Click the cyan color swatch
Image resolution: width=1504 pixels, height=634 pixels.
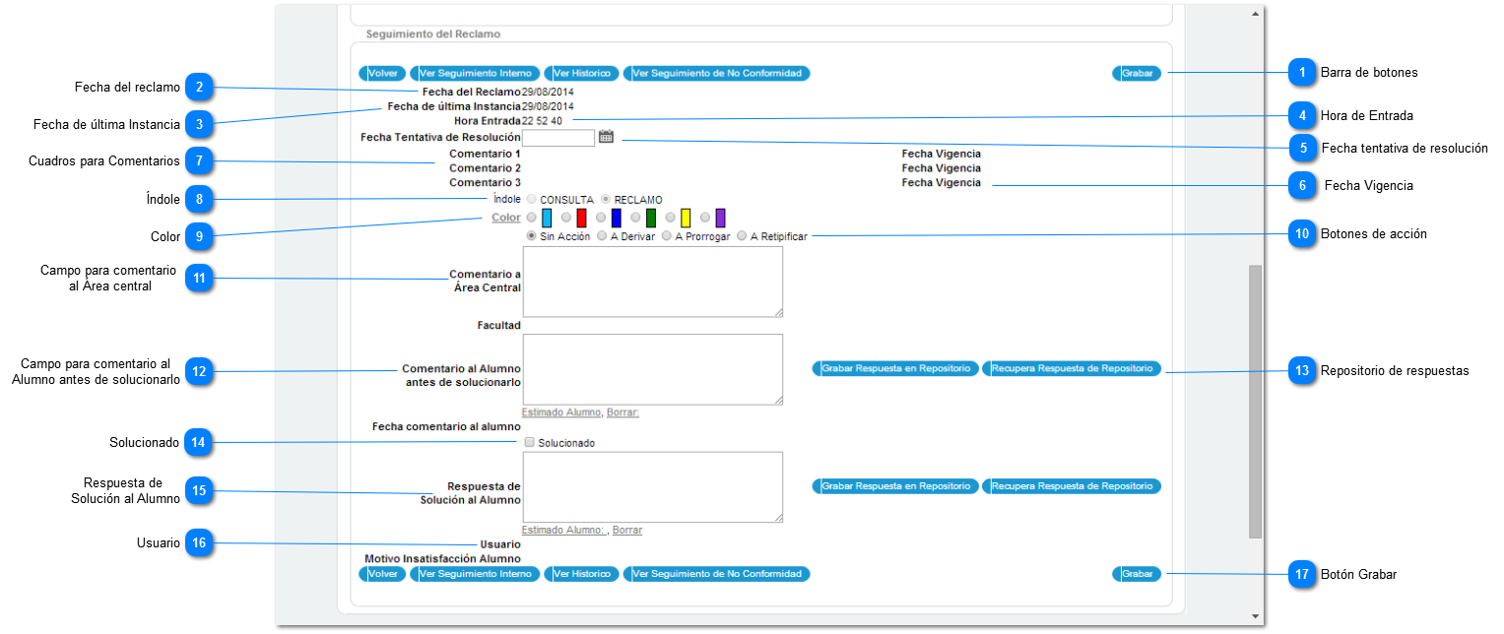[x=547, y=218]
